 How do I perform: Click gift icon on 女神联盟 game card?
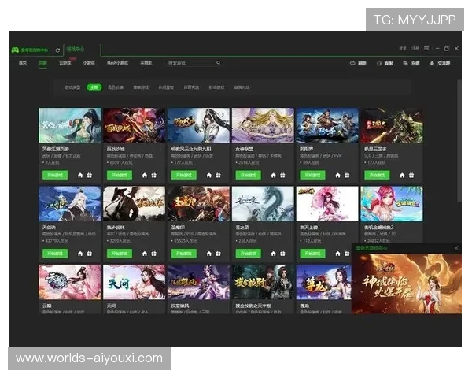(x=282, y=176)
